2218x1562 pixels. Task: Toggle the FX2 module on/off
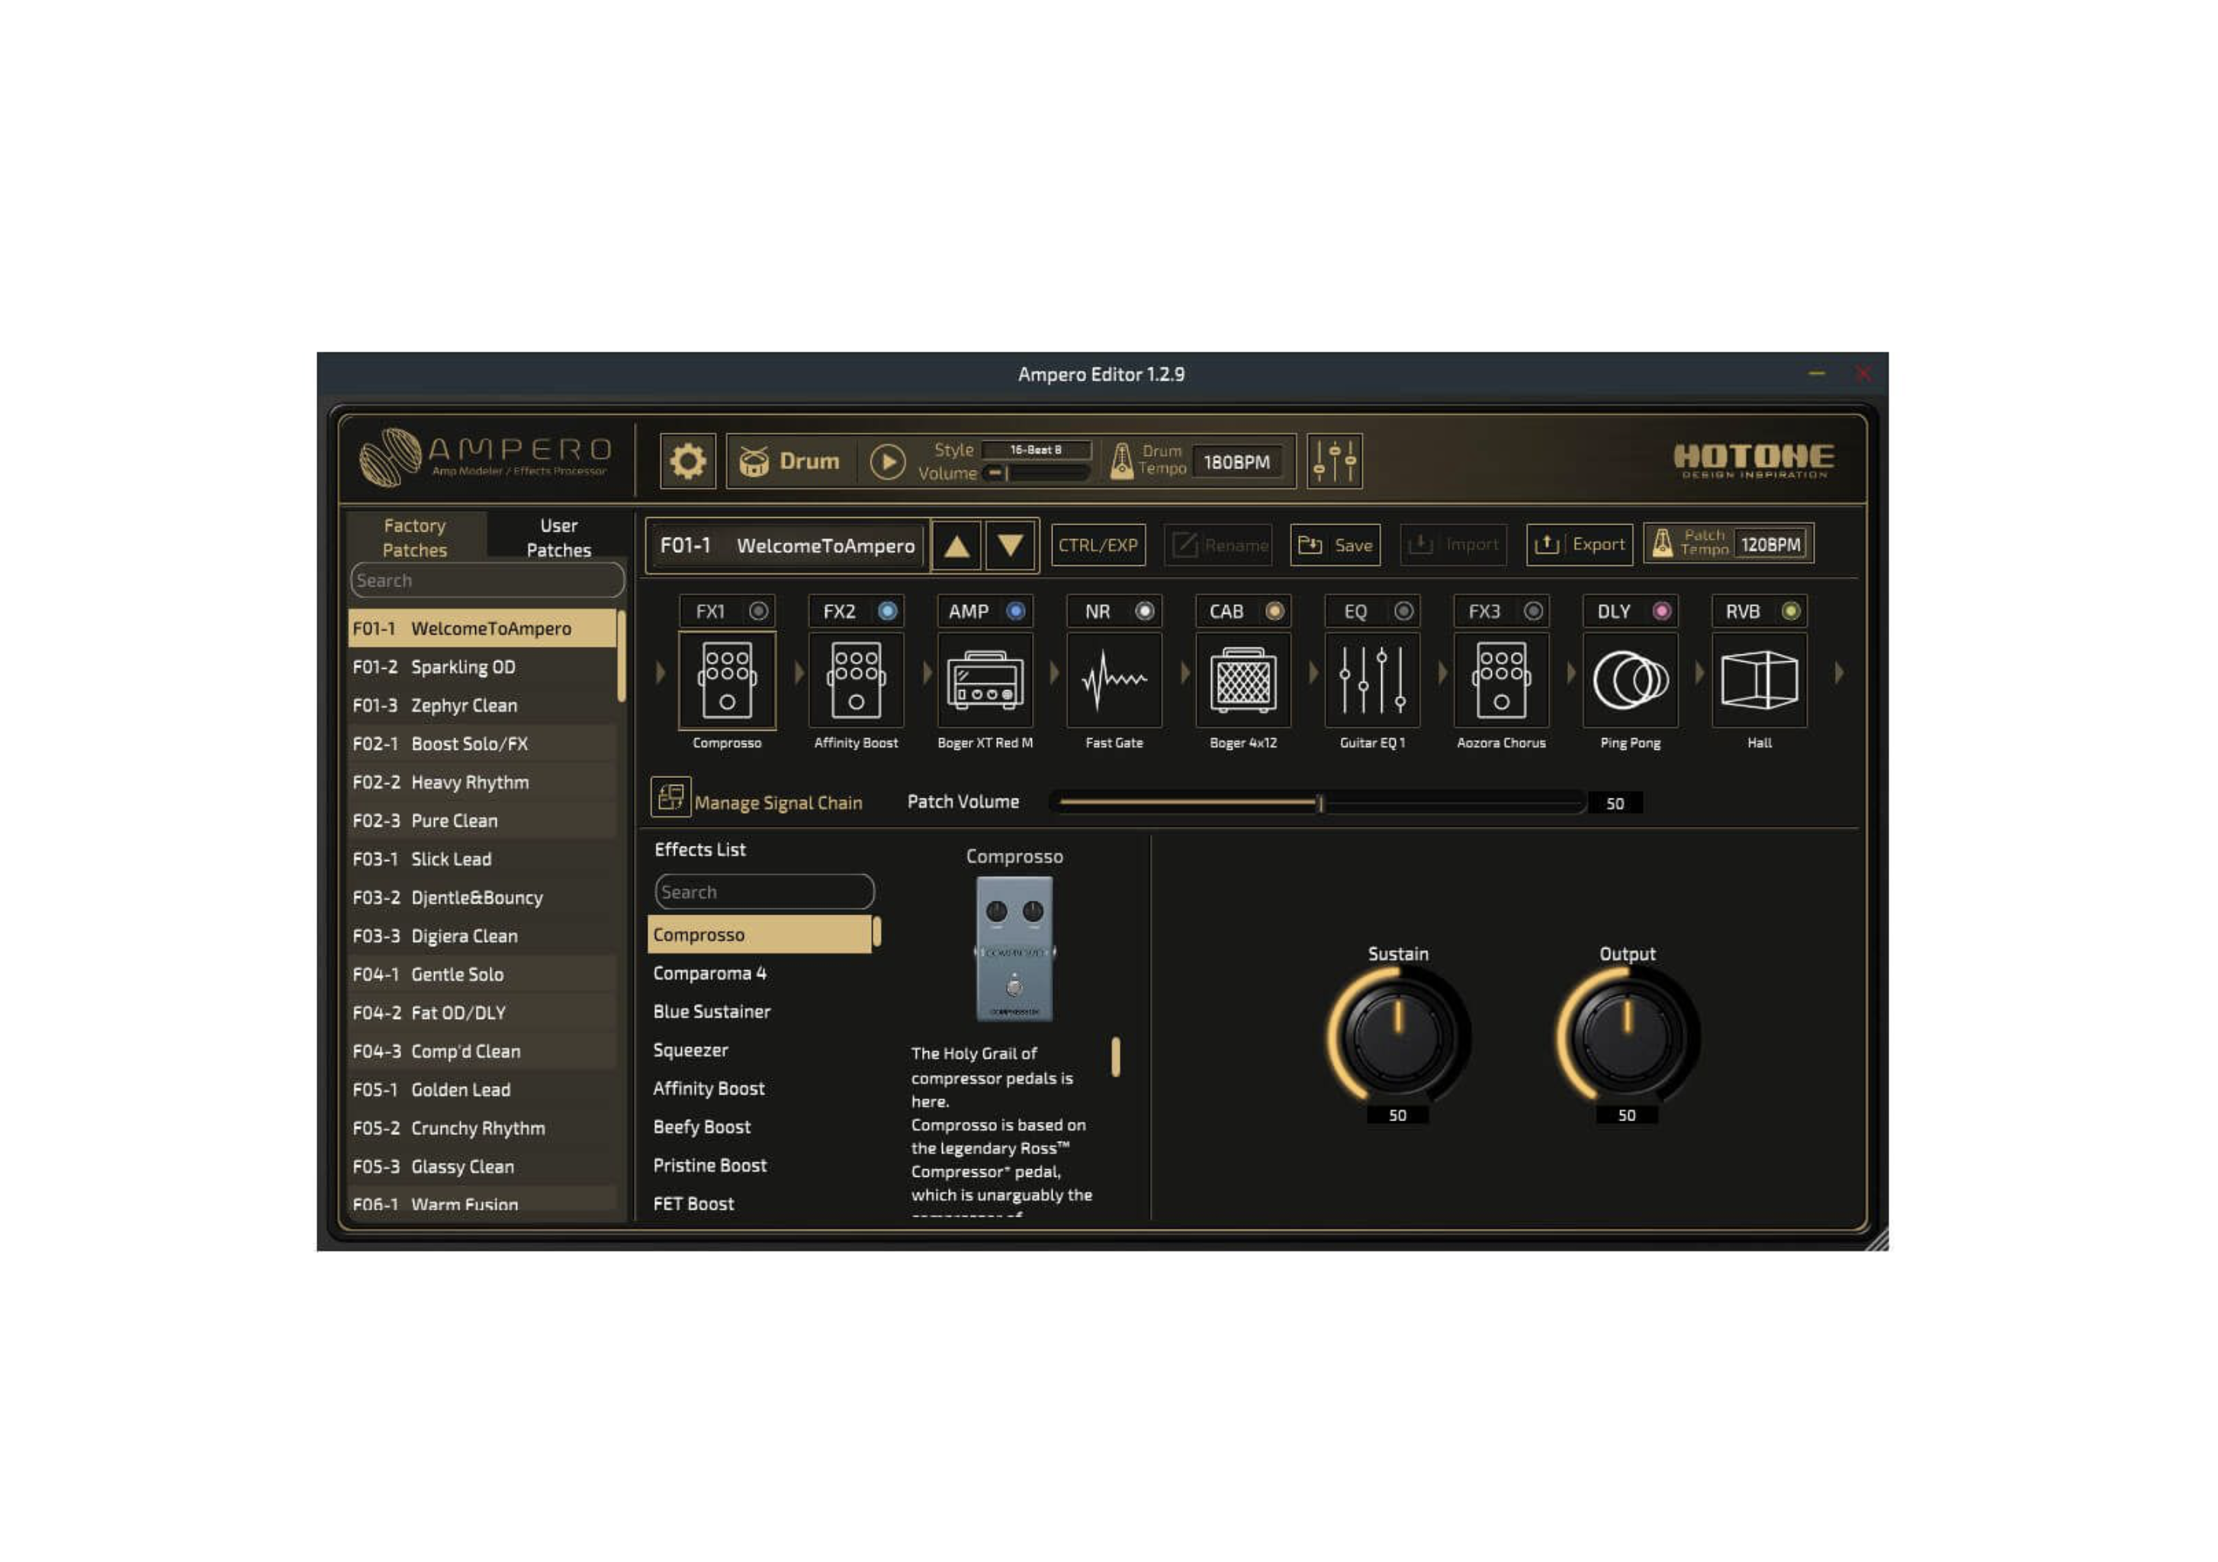click(887, 612)
